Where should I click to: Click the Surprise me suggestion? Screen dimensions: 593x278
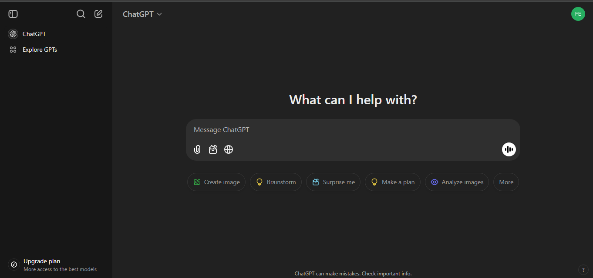coord(333,182)
